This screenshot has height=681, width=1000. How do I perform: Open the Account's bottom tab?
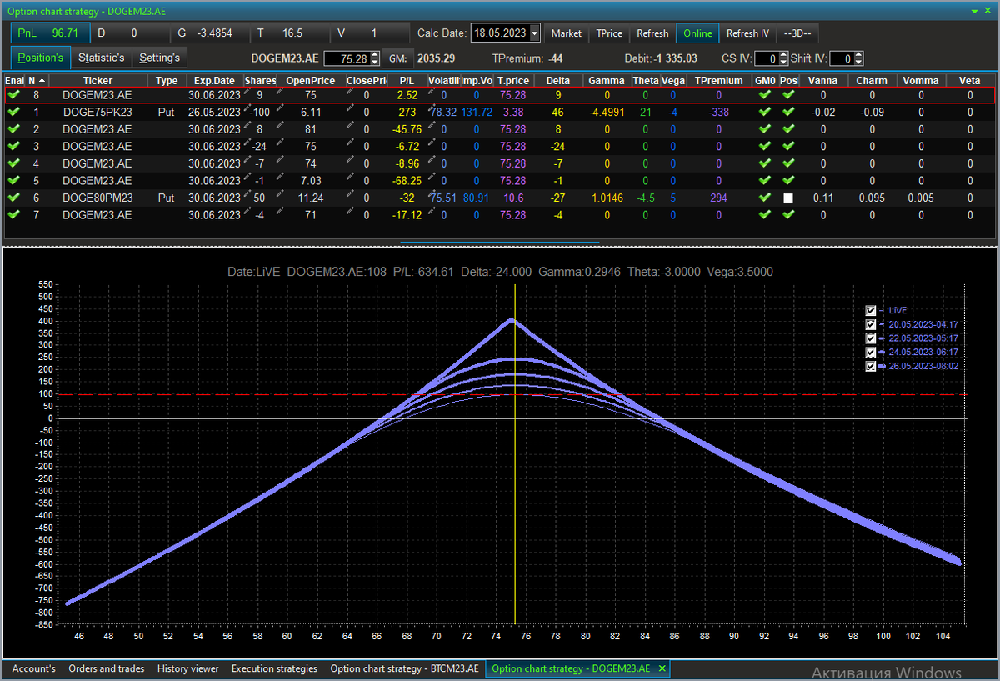point(34,668)
